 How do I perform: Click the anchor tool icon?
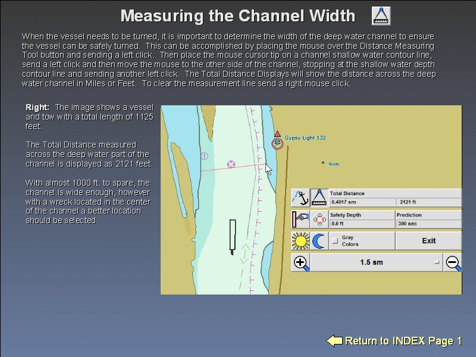(x=300, y=198)
